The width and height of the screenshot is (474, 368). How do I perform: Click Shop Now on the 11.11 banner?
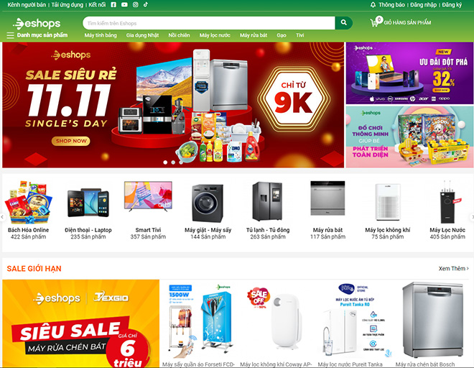tap(71, 141)
